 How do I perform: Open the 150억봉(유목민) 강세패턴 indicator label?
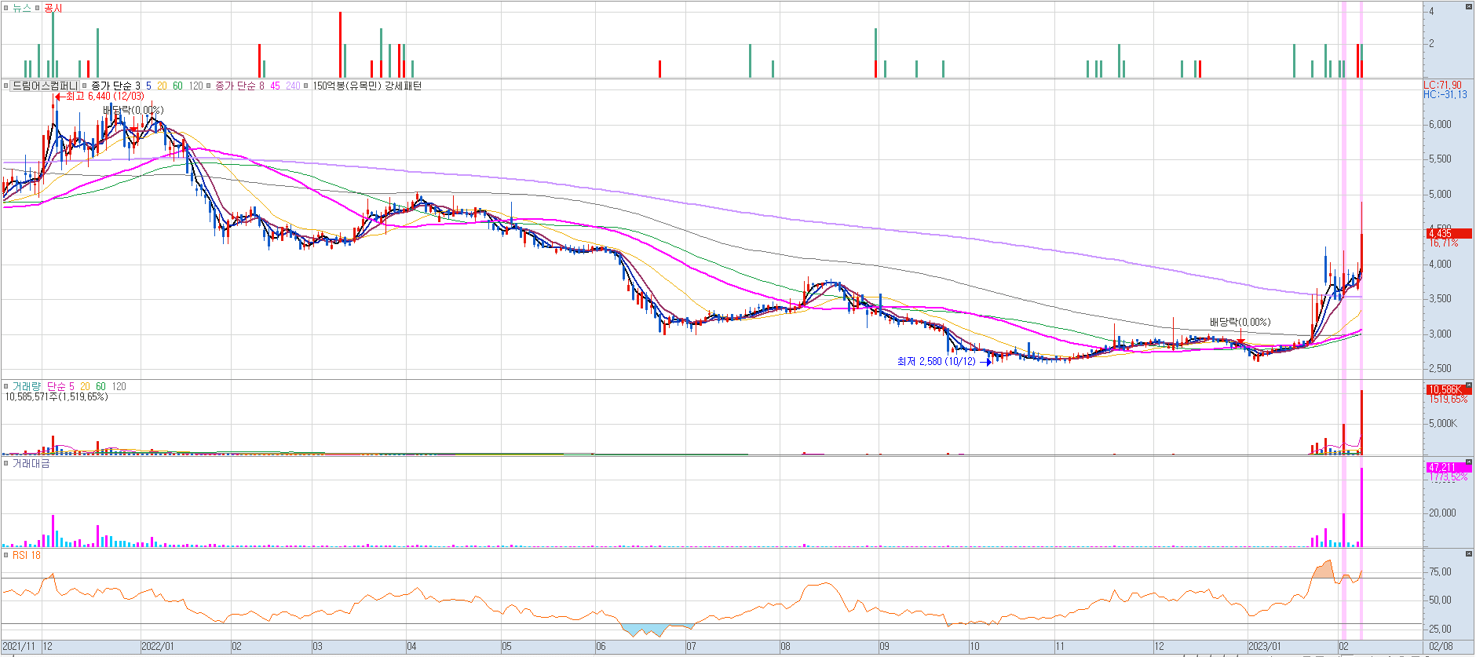point(367,86)
